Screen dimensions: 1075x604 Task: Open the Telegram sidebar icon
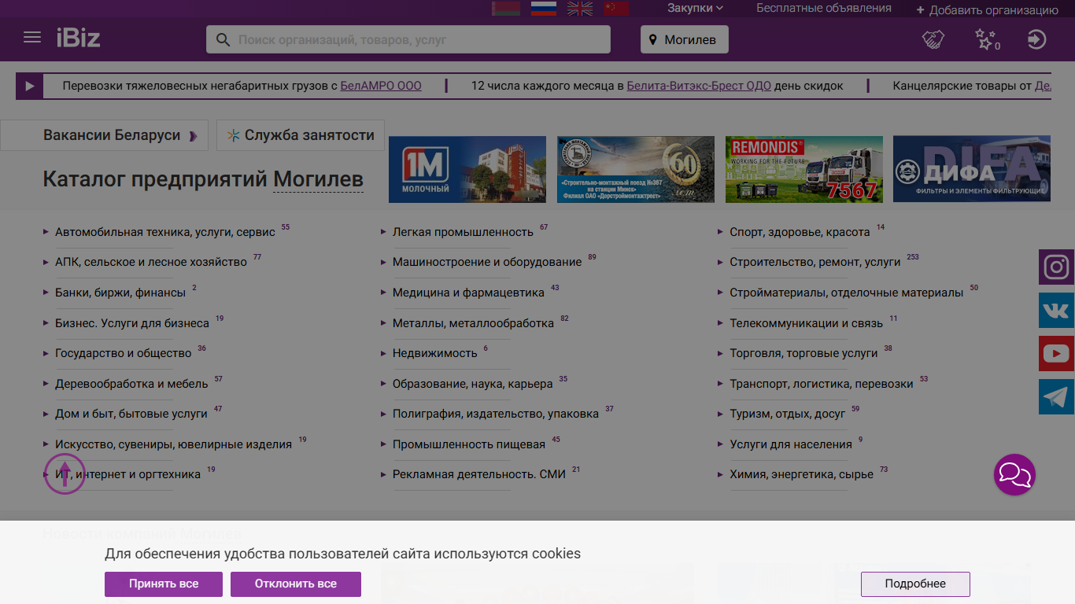point(1056,397)
